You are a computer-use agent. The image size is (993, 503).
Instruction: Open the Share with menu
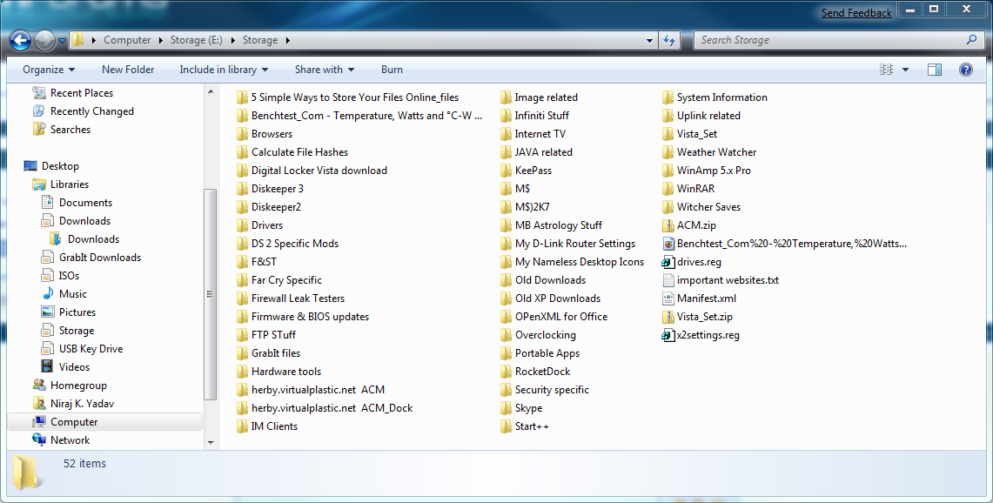click(325, 70)
